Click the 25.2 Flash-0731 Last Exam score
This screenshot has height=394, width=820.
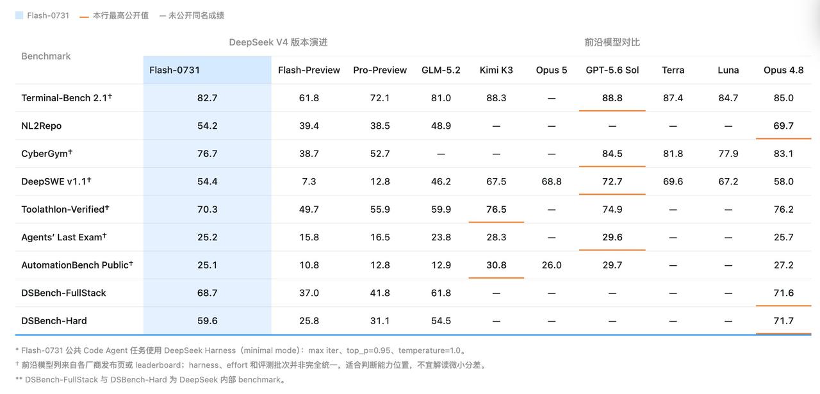point(208,237)
